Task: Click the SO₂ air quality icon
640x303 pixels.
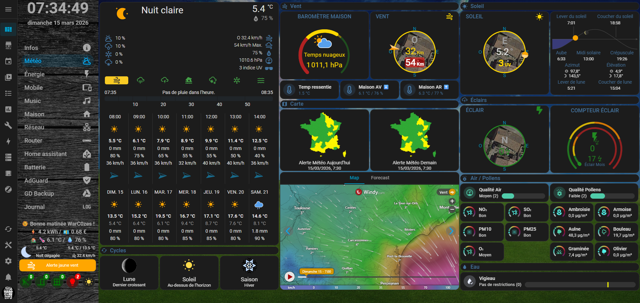Action: (514, 212)
